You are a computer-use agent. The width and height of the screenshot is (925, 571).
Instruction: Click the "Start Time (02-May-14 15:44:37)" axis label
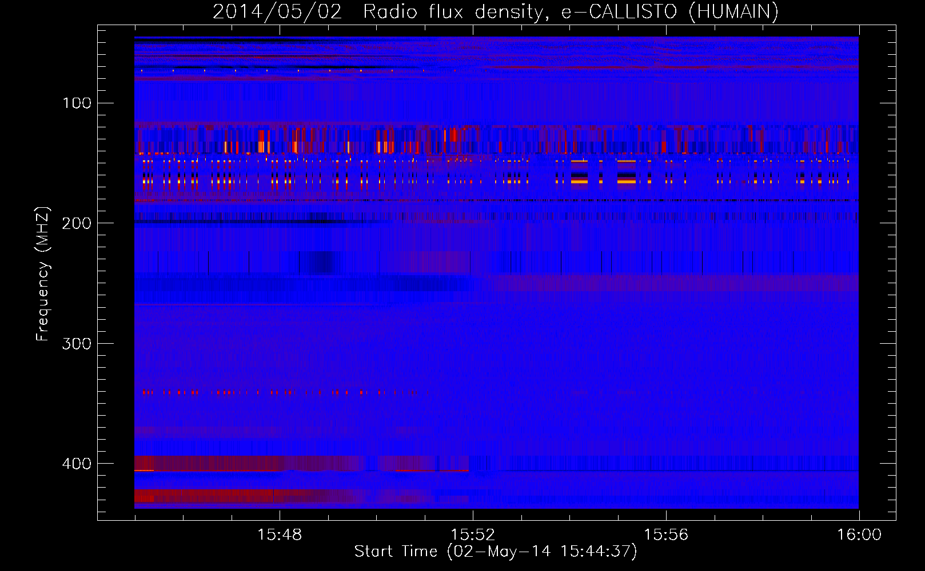pos(496,552)
